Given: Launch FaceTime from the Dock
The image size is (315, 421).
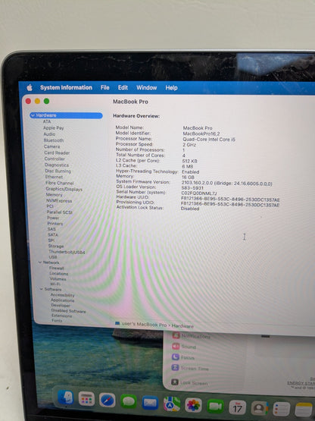Looking at the screenshot, I should point(215,407).
